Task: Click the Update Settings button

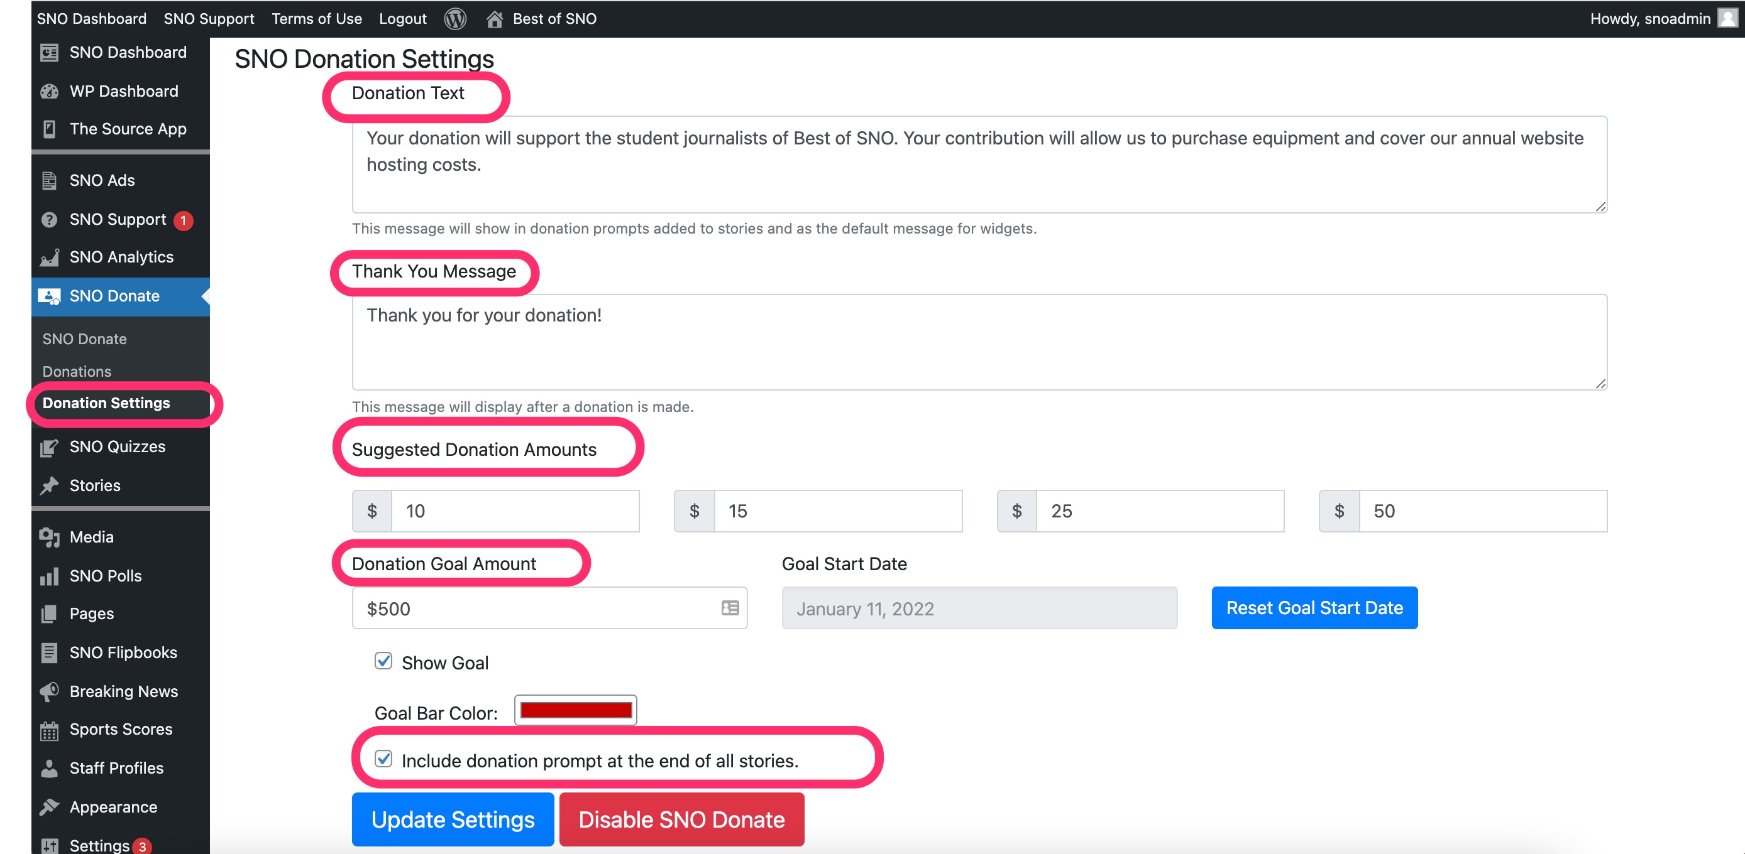Action: (453, 819)
